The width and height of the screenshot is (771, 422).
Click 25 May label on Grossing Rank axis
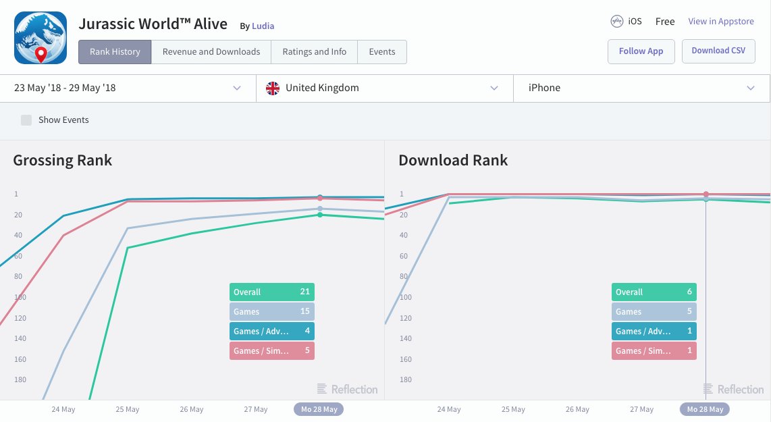(x=128, y=409)
